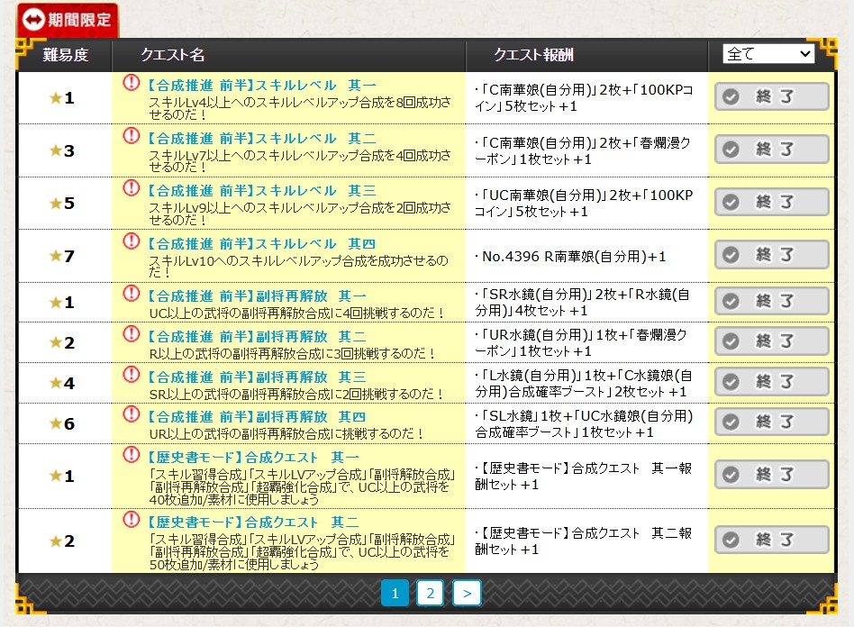
Task: Click alert icon beside 歴史書モード 其一 quest
Action: [x=132, y=455]
